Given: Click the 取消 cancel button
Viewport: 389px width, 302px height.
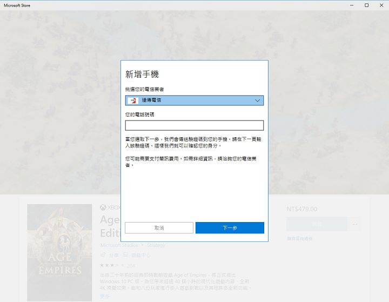Looking at the screenshot, I should click(159, 228).
